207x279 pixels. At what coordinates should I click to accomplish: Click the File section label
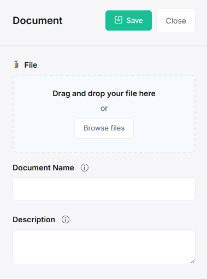31,65
